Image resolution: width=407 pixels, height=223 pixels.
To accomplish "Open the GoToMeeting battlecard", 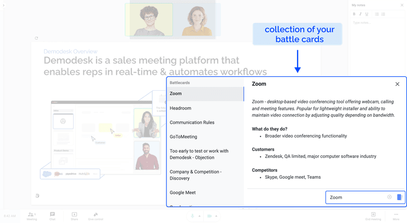I will (205, 137).
